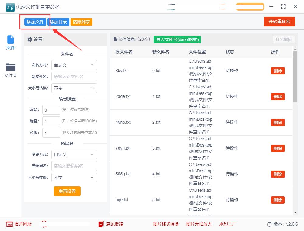Delete 6by.txt using its 删除 button

click(x=278, y=71)
